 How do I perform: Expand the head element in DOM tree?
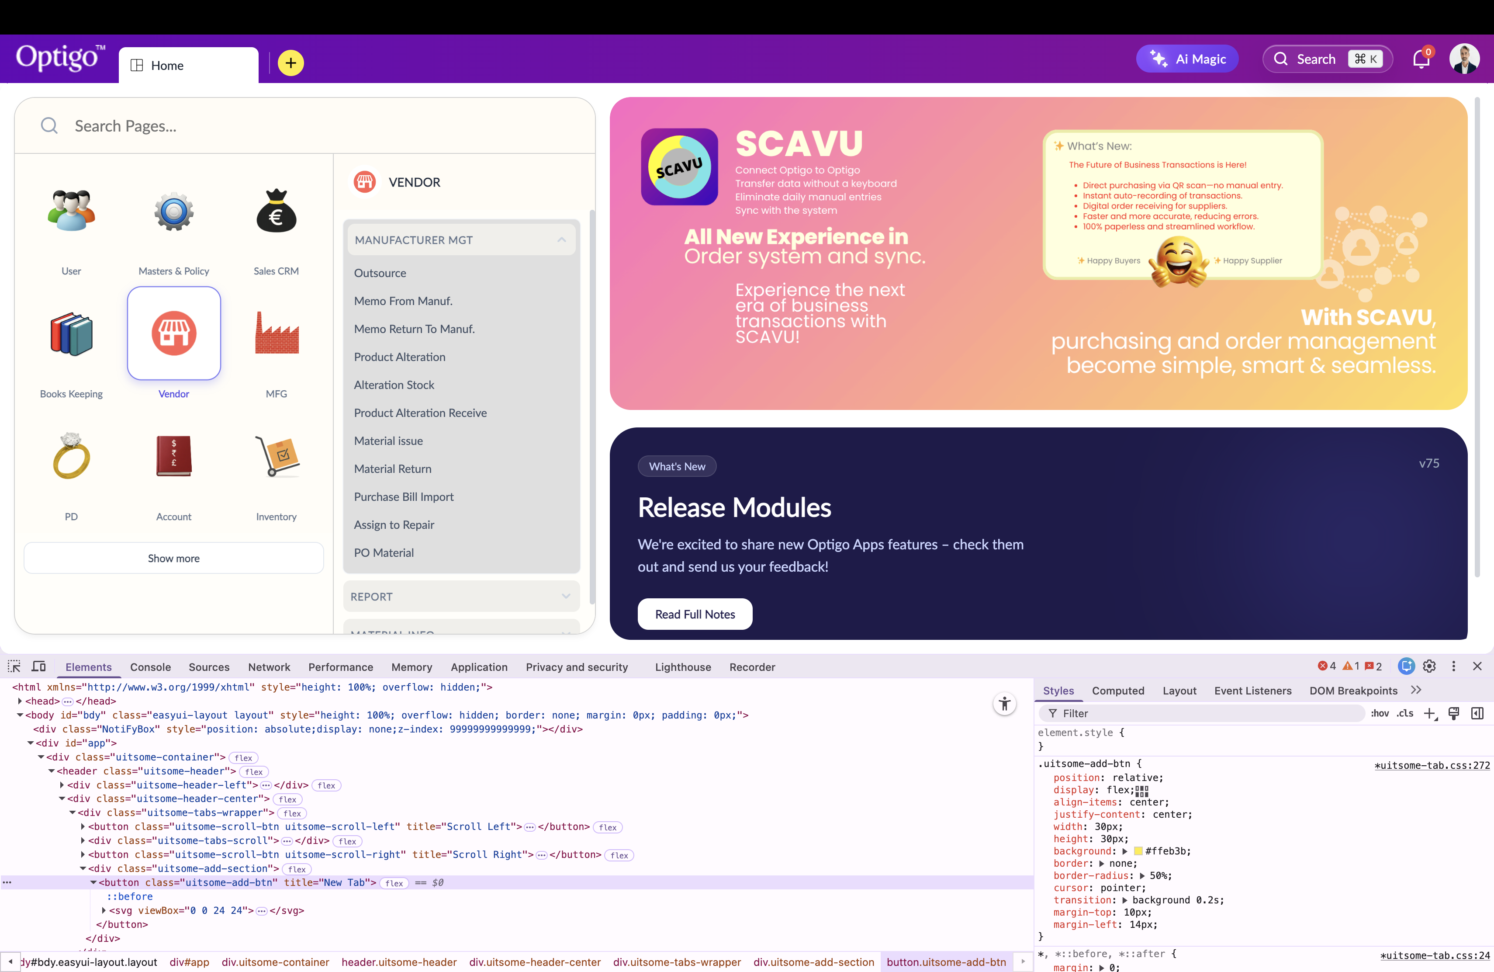click(x=20, y=701)
